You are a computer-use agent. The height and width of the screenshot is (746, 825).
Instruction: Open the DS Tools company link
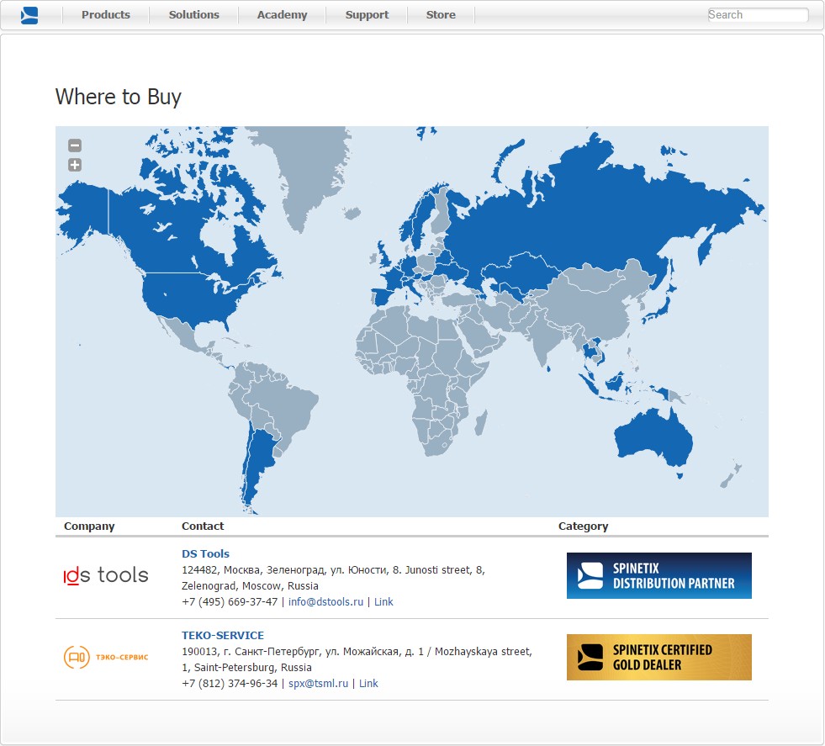tap(205, 553)
